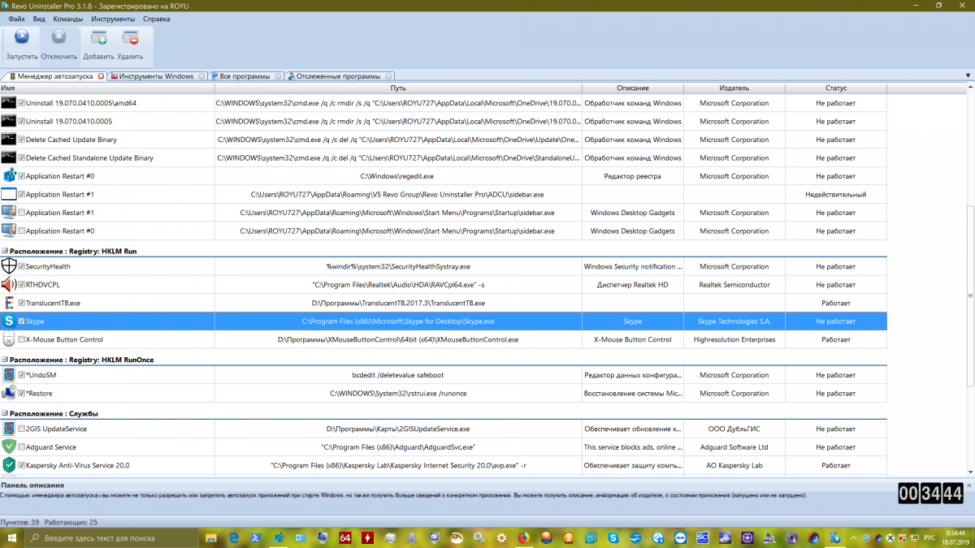Viewport: 975px width, 548px height.
Task: Click the Удалить toolbar icon
Action: coord(130,37)
